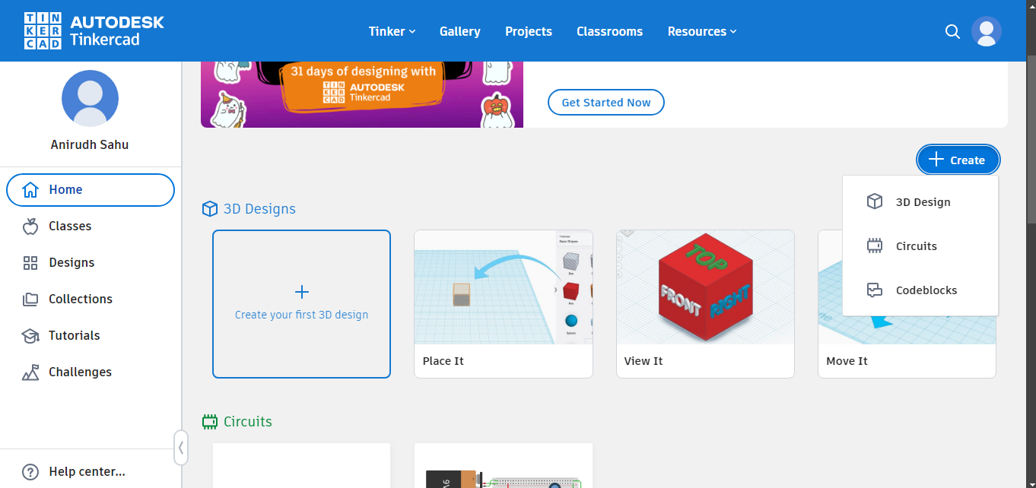
Task: Click the Create button
Action: pyautogui.click(x=958, y=160)
